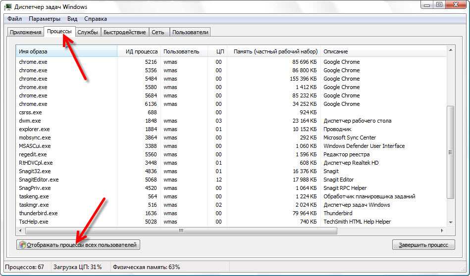
Task: Sort by Имя образа column header
Action: tap(66, 51)
